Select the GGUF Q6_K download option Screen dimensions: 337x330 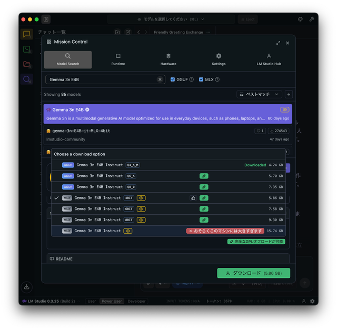click(100, 176)
